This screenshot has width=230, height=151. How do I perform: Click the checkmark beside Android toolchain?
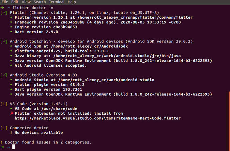click(x=4, y=41)
